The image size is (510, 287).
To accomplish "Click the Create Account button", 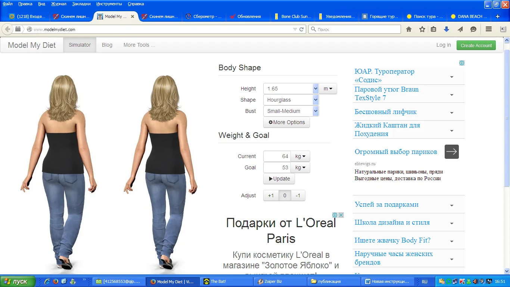I will point(476,45).
